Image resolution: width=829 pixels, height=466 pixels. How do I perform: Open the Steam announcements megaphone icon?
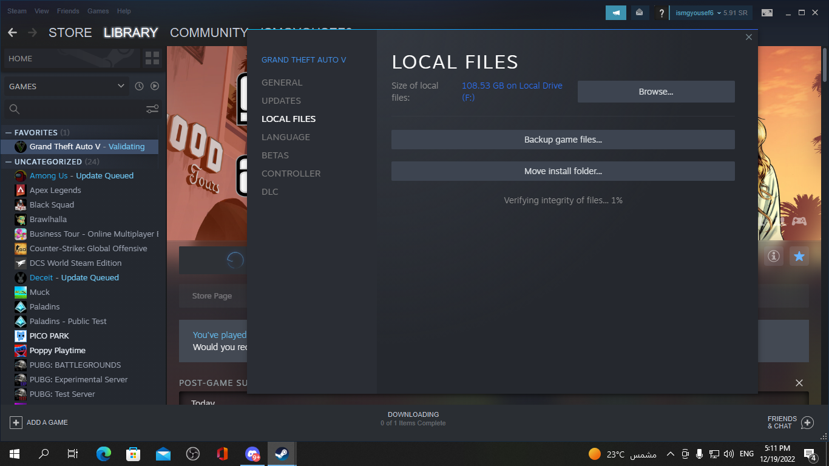(616, 12)
